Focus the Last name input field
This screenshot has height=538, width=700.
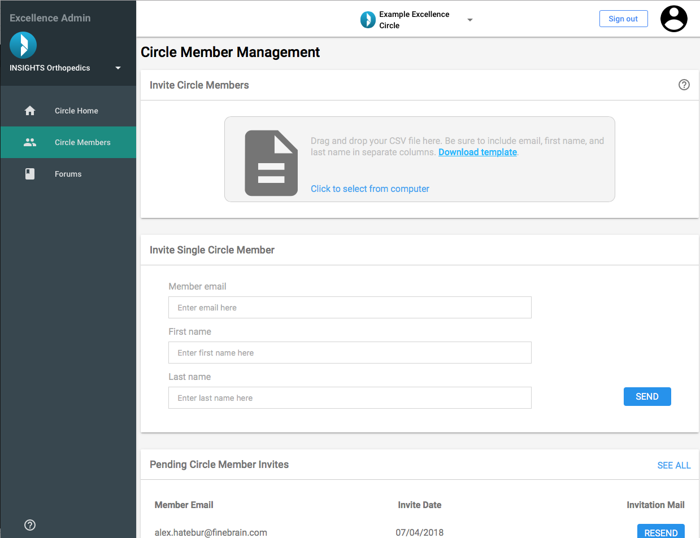pos(350,398)
